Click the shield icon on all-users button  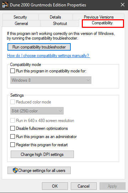[x=15, y=171]
